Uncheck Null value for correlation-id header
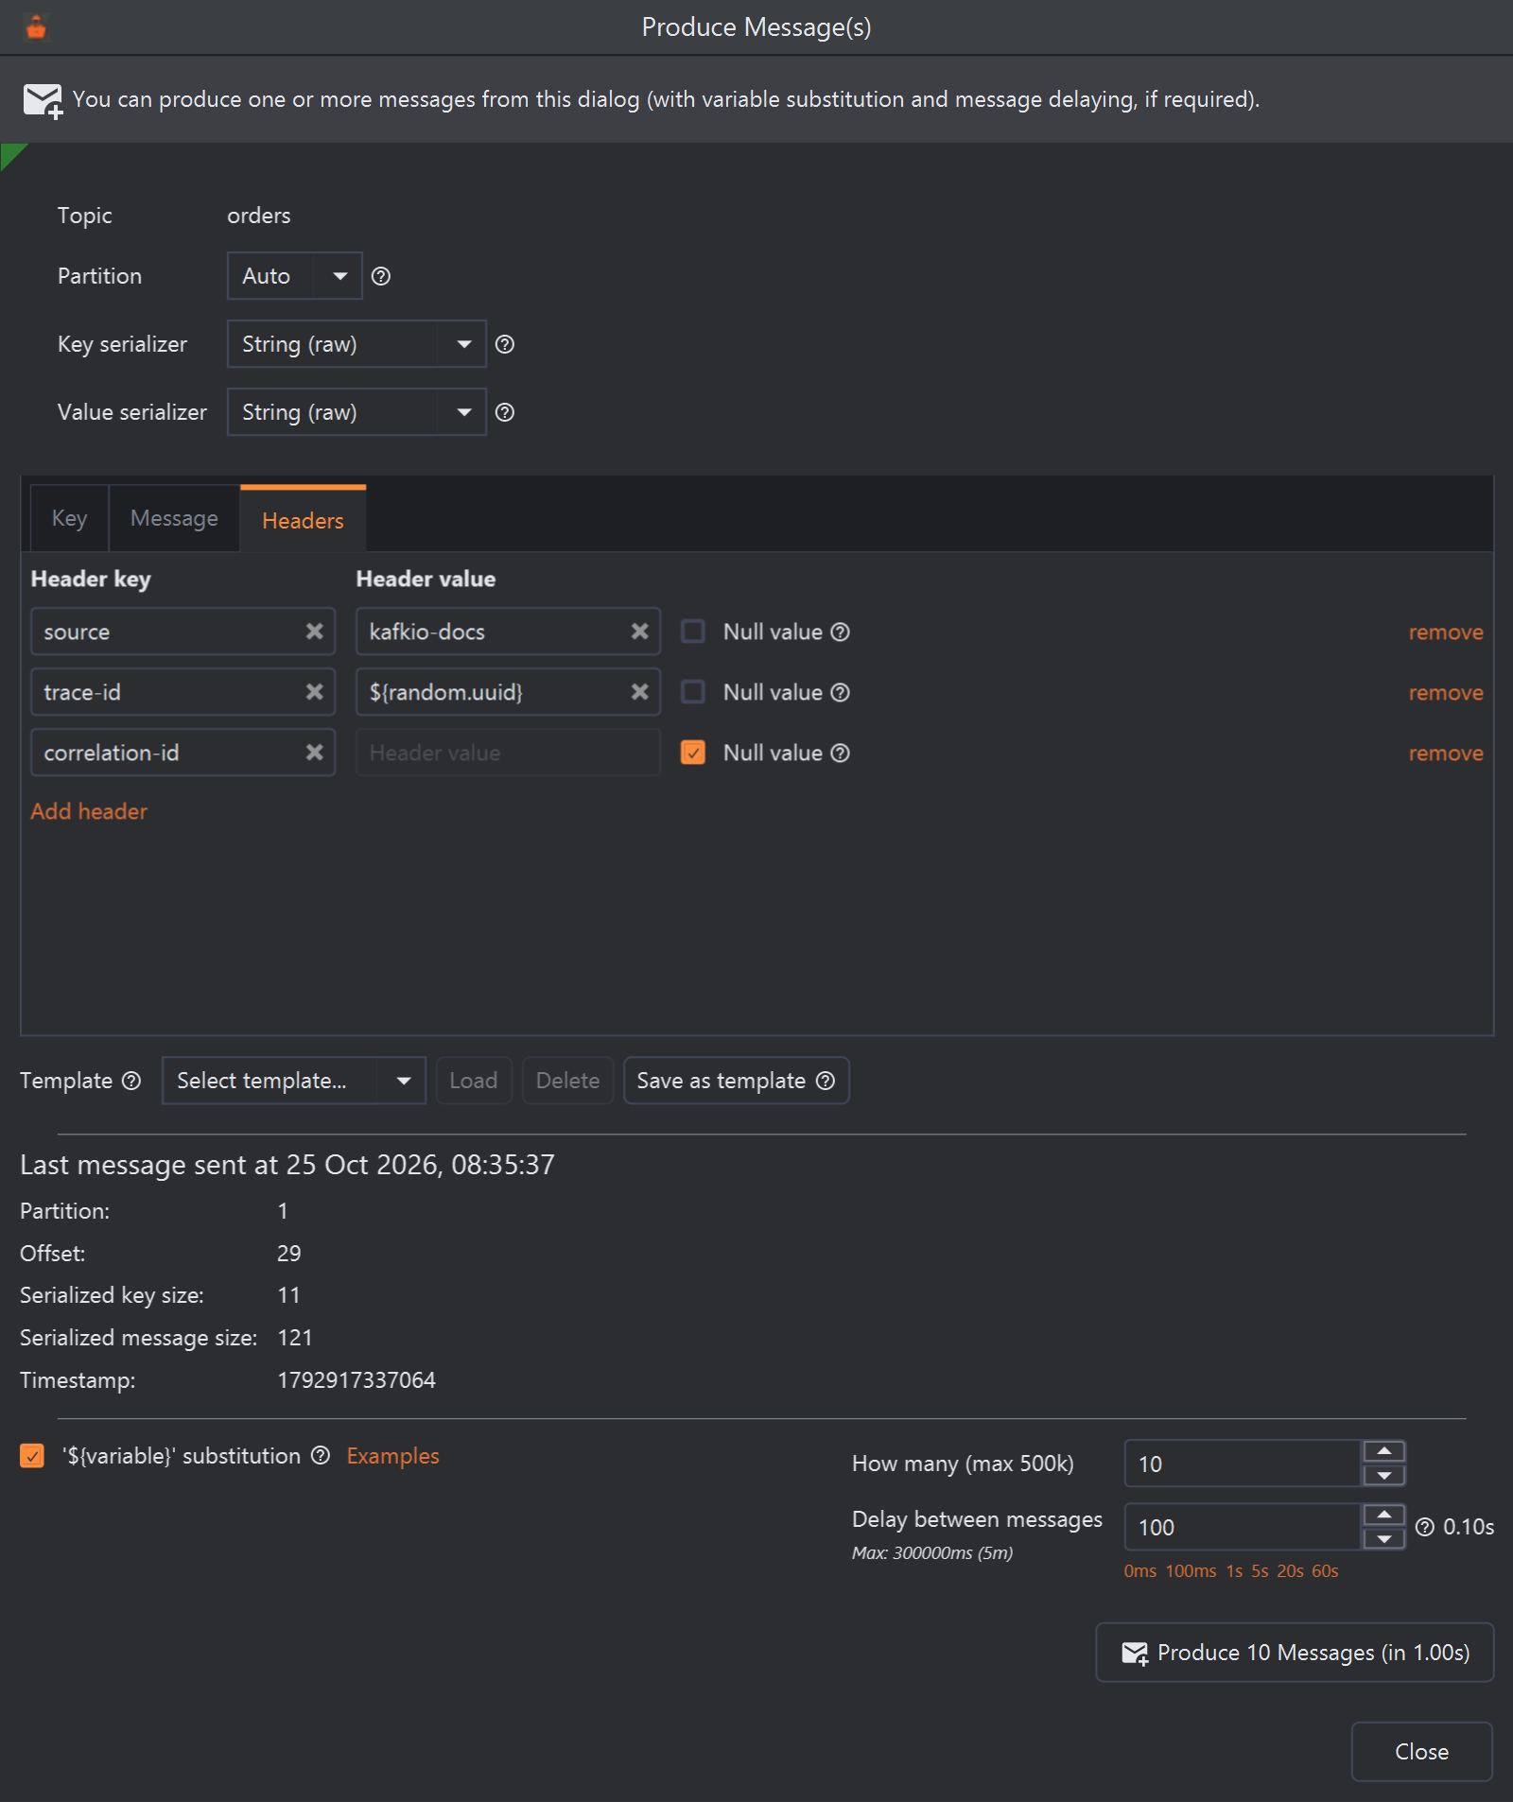The width and height of the screenshot is (1513, 1802). click(693, 753)
